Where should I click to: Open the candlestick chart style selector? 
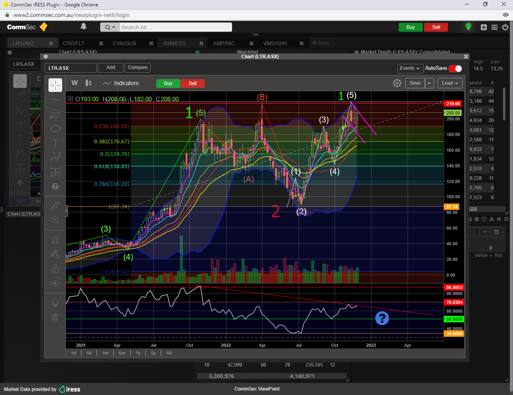point(89,83)
